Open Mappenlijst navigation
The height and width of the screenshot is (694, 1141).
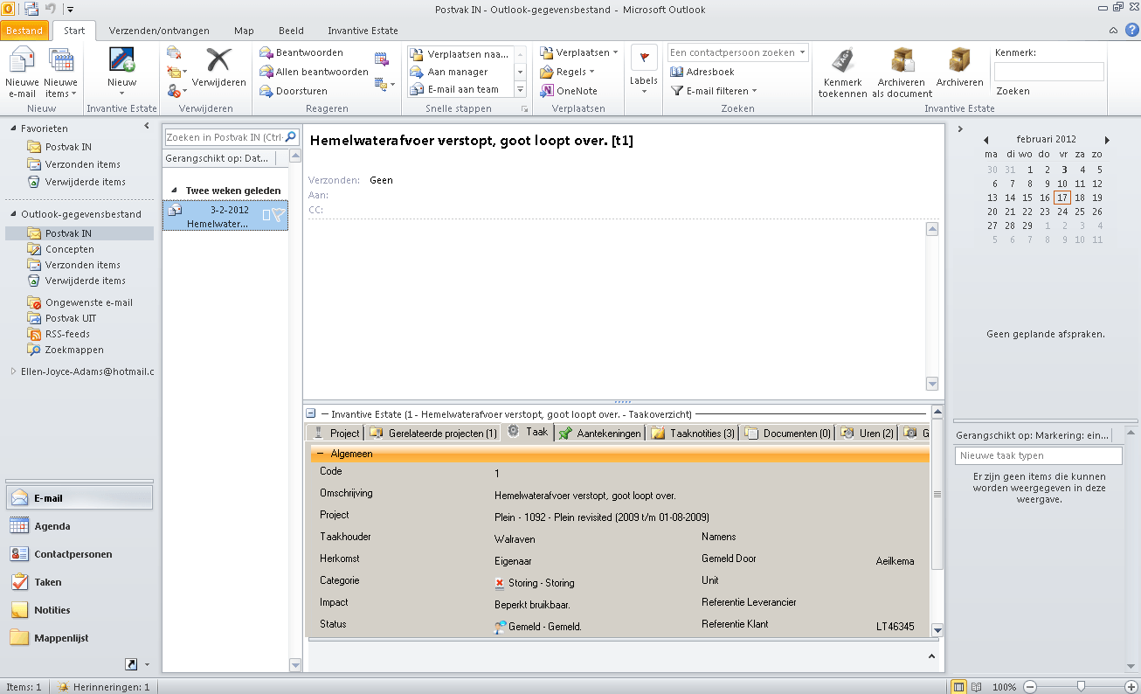coord(80,638)
